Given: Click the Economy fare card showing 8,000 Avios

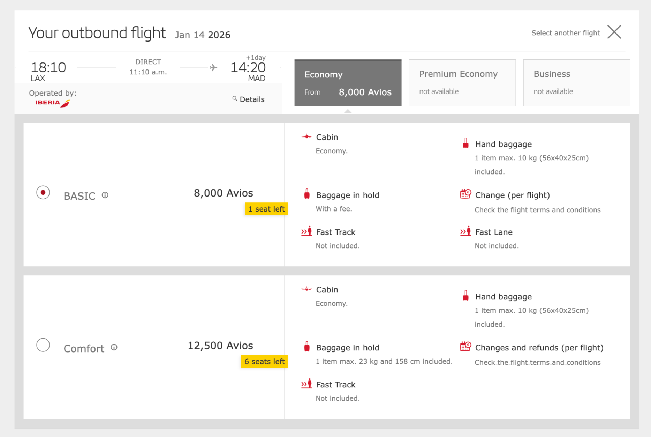Looking at the screenshot, I should [348, 82].
